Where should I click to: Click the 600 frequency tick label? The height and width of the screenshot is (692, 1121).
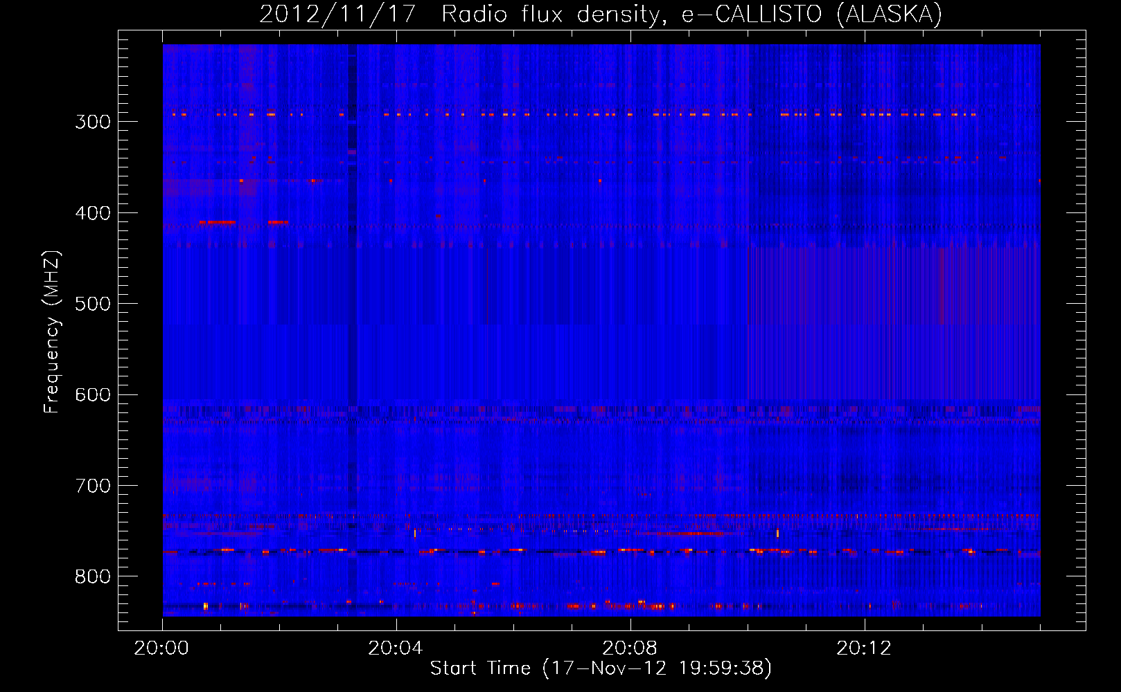click(93, 395)
